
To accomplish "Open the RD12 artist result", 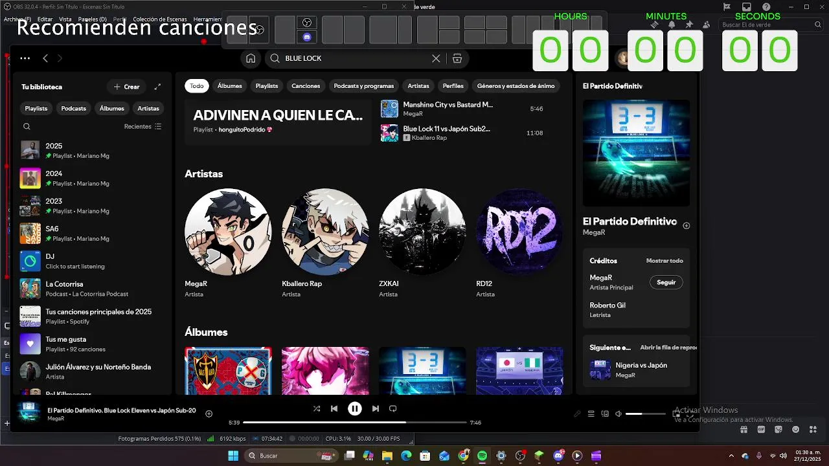I will 519,243.
